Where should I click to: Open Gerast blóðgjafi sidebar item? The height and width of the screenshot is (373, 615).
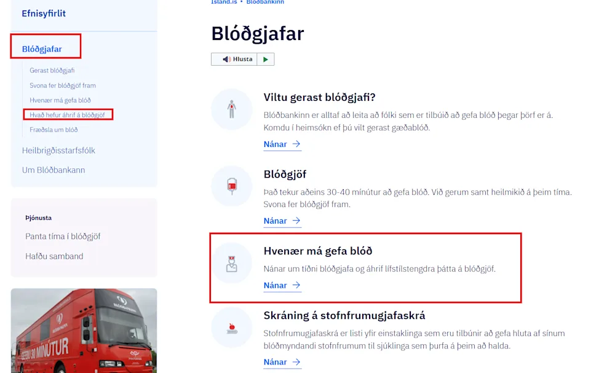[52, 71]
